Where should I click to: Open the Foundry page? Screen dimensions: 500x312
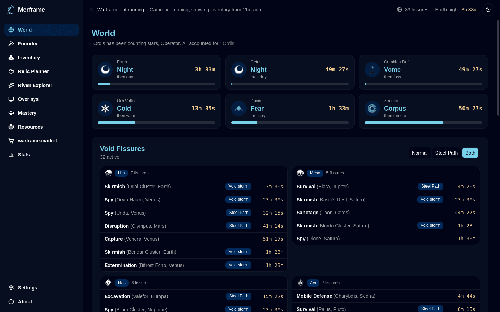click(42, 44)
